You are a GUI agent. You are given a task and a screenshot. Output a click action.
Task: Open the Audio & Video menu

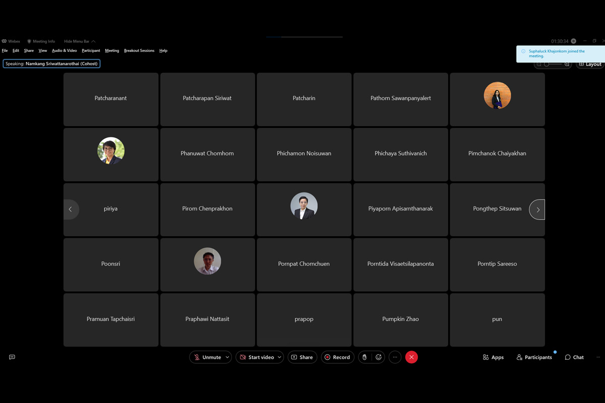point(65,50)
